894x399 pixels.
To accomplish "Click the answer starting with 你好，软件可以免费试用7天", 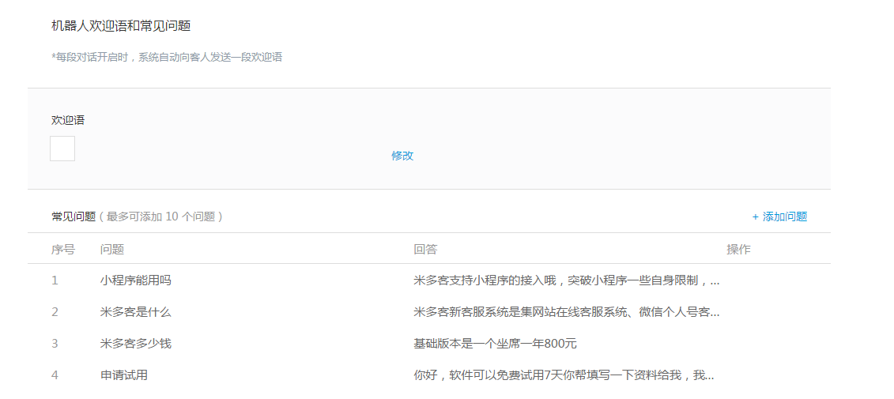I will click(x=564, y=375).
